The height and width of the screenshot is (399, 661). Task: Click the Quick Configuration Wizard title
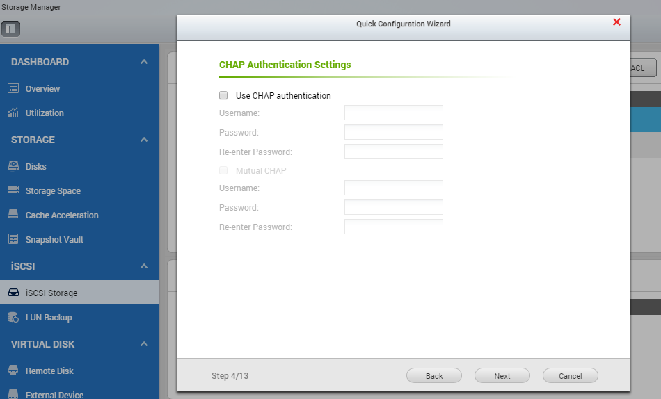(404, 24)
